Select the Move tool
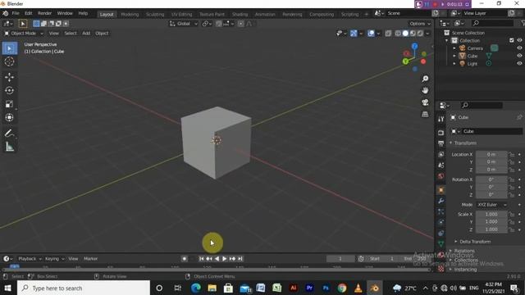The width and height of the screenshot is (525, 295). [9, 77]
